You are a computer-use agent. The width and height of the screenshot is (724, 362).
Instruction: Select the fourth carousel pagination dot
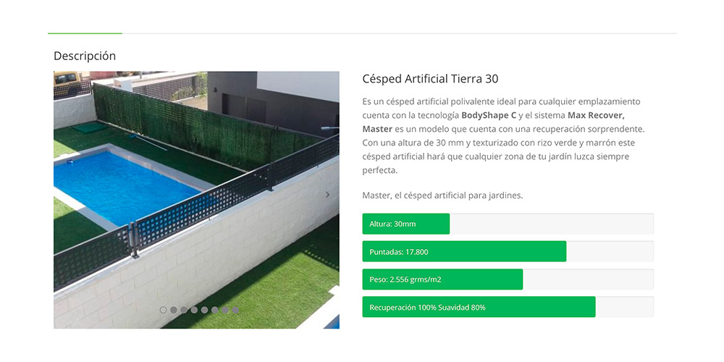[194, 310]
